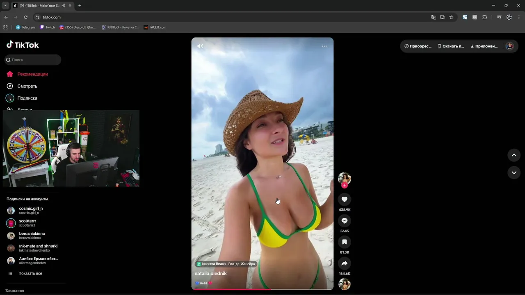Go to previous video with up chevron
Image resolution: width=525 pixels, height=295 pixels.
click(514, 155)
